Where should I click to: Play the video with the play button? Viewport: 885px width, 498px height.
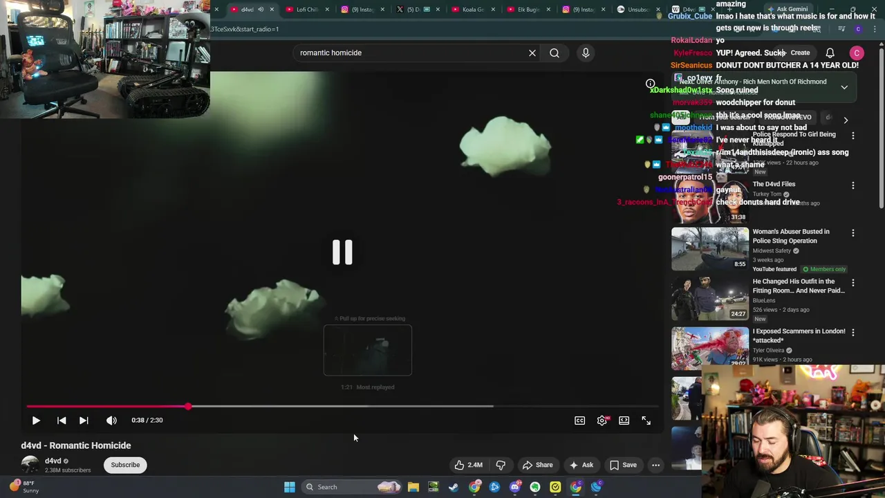36,420
